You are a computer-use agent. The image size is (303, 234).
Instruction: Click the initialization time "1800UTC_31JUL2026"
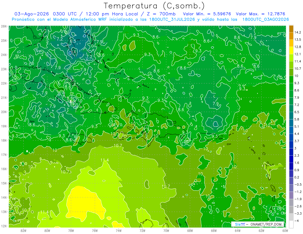coord(172,19)
